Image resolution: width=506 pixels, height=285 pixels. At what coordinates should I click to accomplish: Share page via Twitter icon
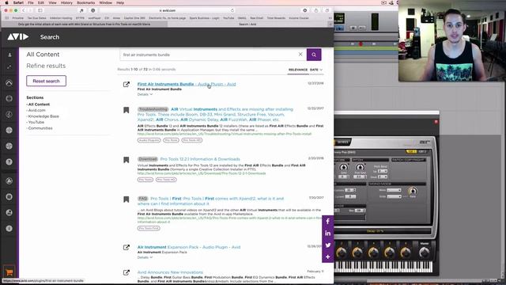(327, 245)
